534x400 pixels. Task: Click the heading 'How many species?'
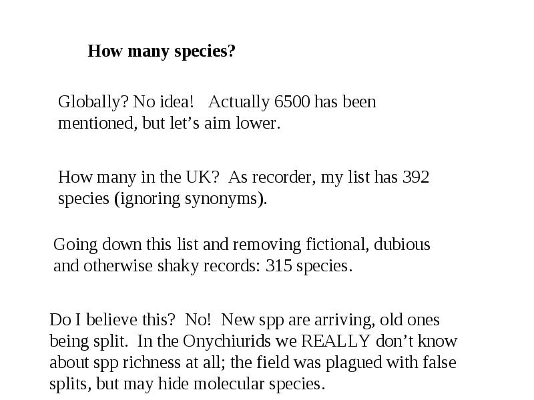162,51
